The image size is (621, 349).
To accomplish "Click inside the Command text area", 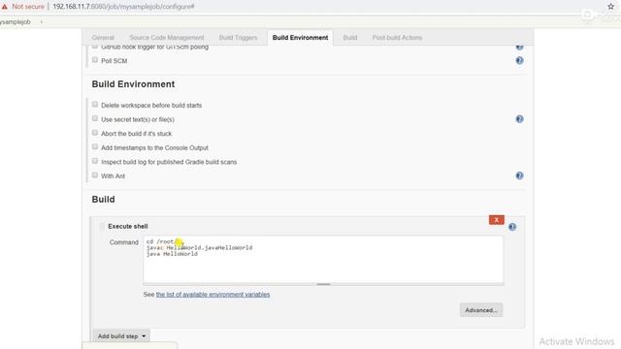I will point(323,260).
